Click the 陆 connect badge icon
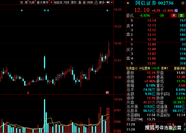 pos(176,10)
